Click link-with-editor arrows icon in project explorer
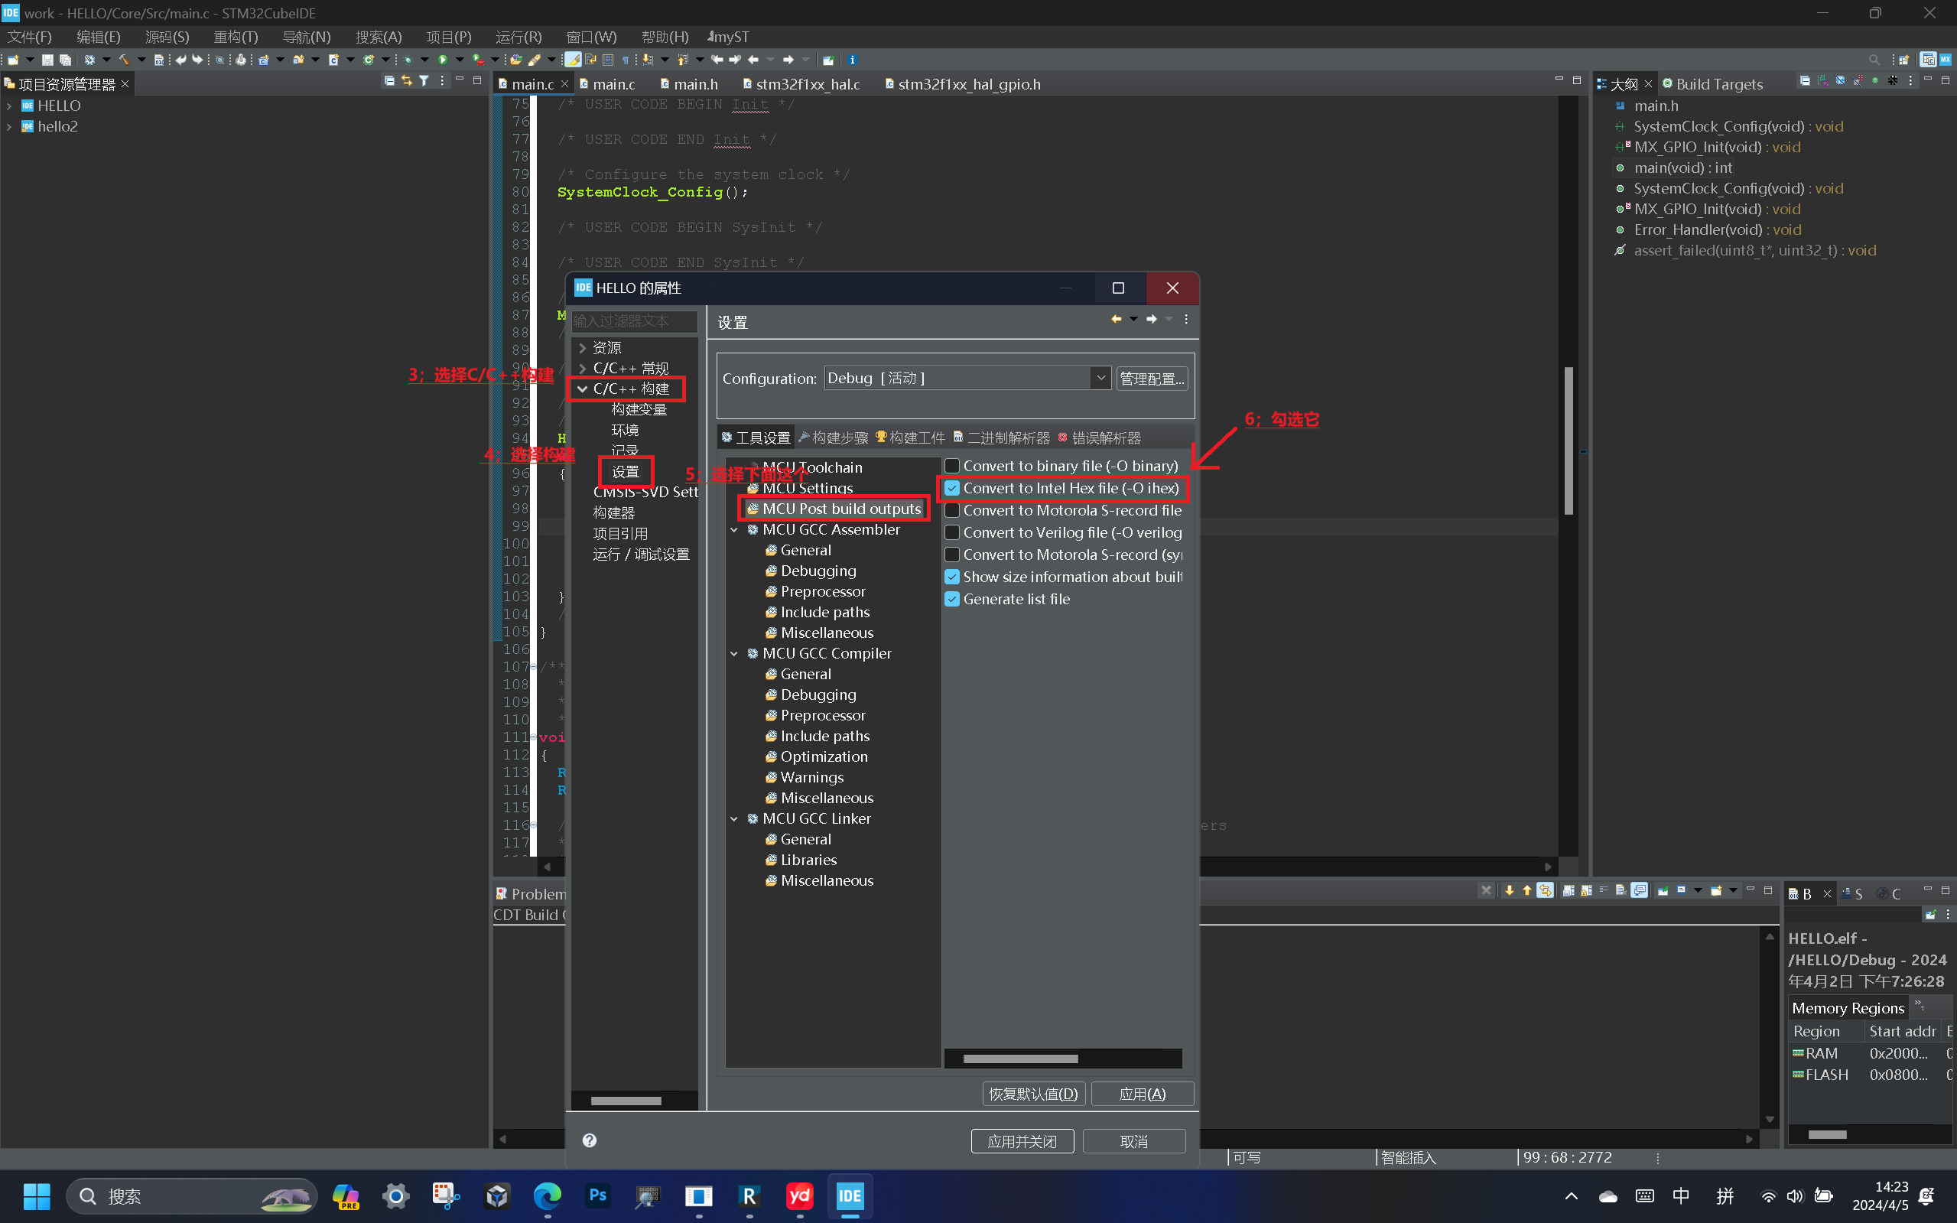Viewport: 1957px width, 1223px height. [x=407, y=81]
